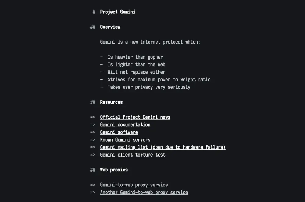Click the Project Gemini main title
Viewport: 305px width, 202px height.
point(117,12)
